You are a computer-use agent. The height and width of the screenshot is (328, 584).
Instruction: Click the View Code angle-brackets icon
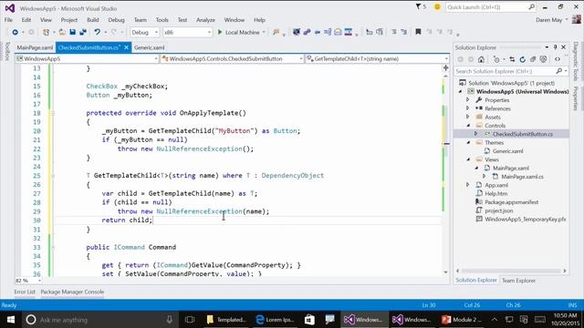[558, 59]
